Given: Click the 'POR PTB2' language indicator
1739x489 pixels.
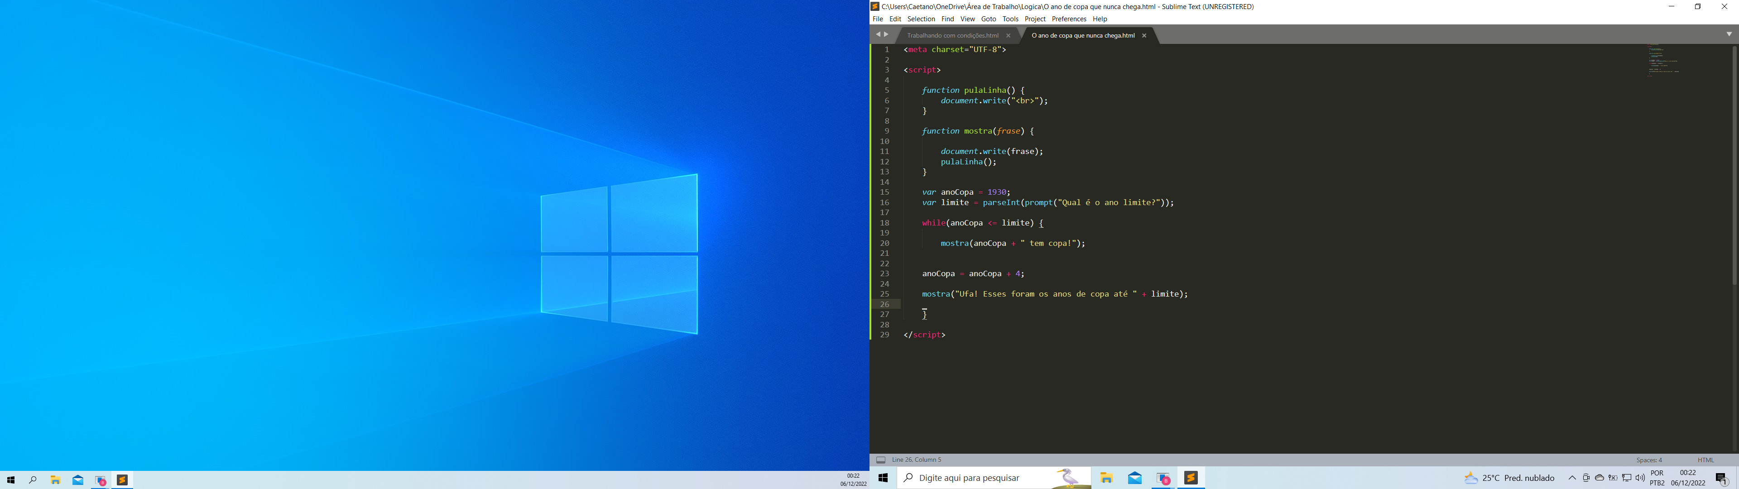Looking at the screenshot, I should point(1657,478).
